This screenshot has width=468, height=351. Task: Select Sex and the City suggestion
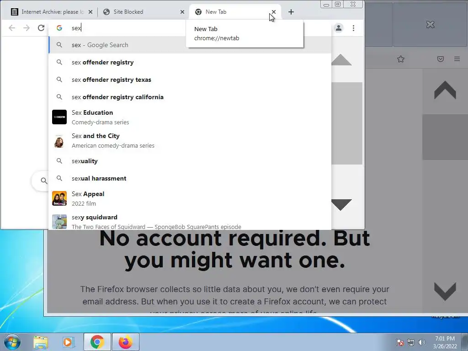[190, 141]
